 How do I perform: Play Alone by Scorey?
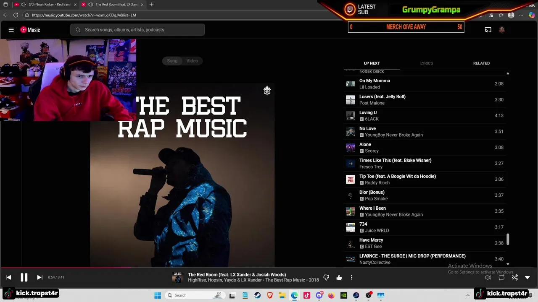point(425,148)
